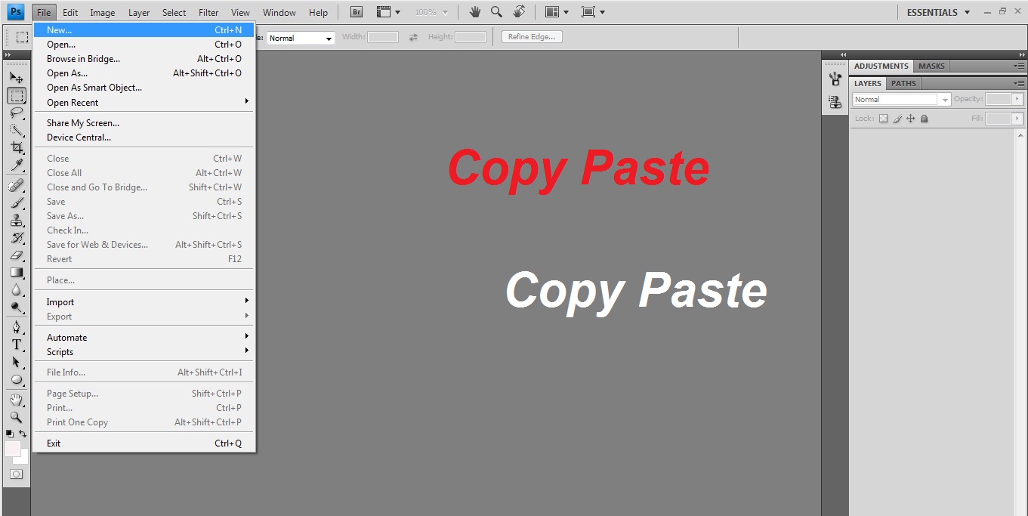Click the Photoshop Ps logo
Image resolution: width=1028 pixels, height=516 pixels.
tap(16, 12)
